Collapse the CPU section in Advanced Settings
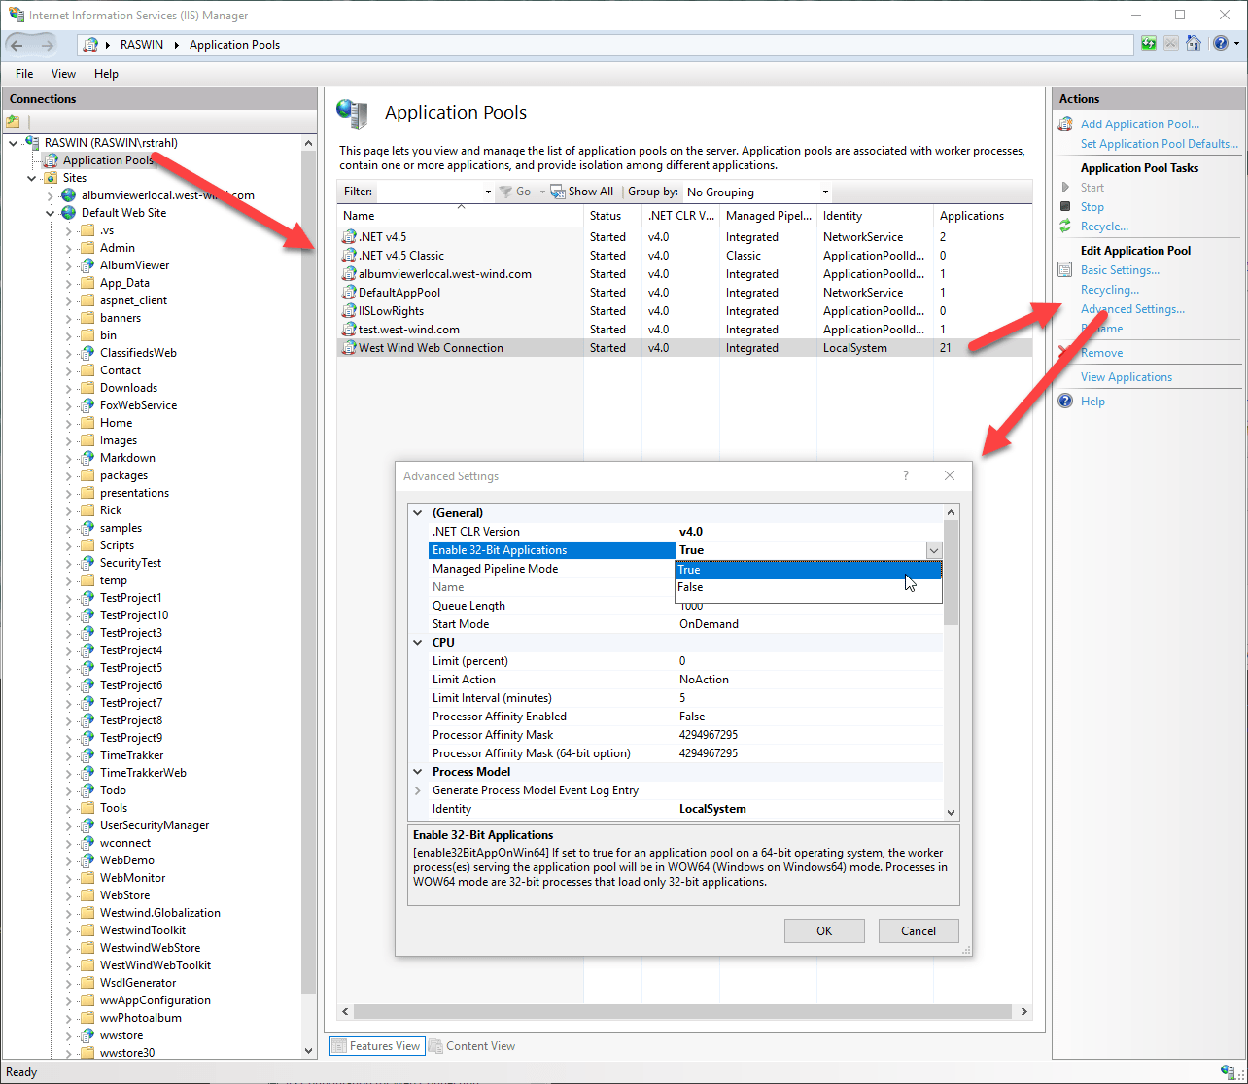The height and width of the screenshot is (1084, 1248). [418, 643]
